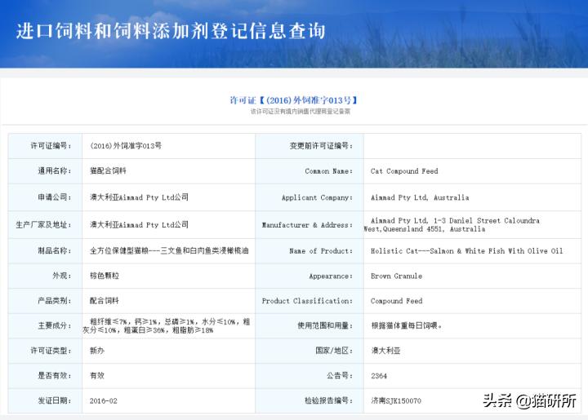Select the value 棕色颗粒
This screenshot has width=588, height=420.
105,276
